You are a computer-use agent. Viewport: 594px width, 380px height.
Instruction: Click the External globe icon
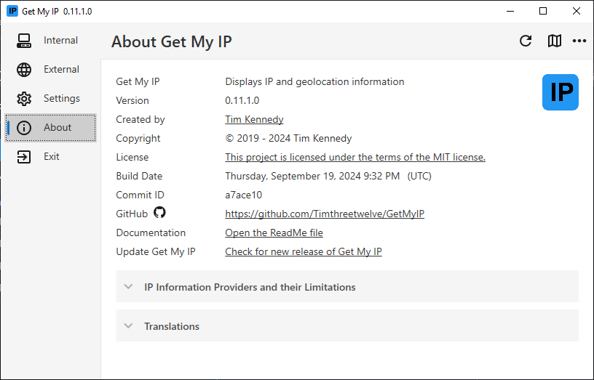click(x=24, y=70)
